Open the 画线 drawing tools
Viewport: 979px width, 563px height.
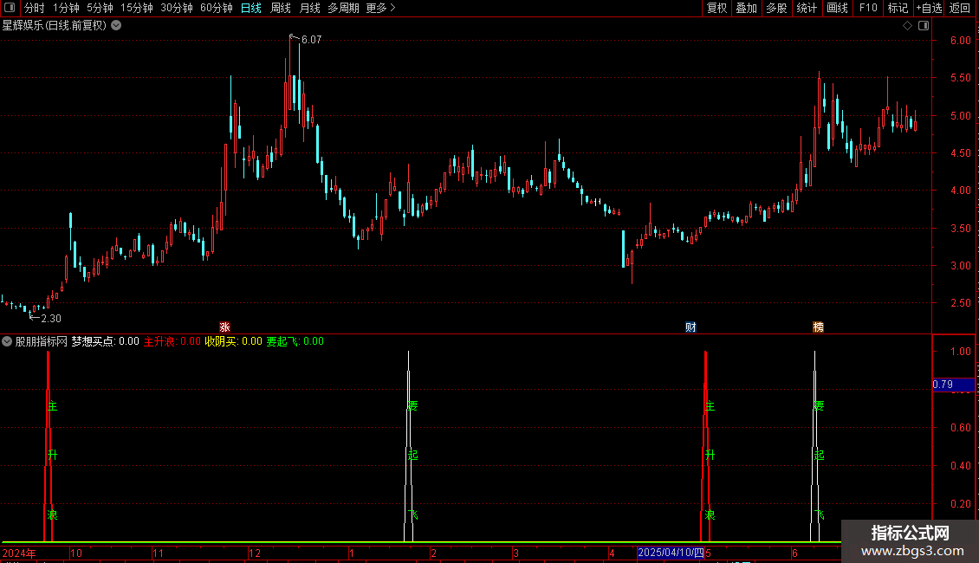pyautogui.click(x=837, y=8)
